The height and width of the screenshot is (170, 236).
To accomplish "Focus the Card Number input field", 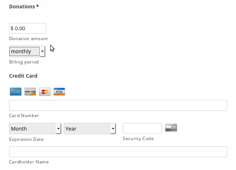I will point(118,105).
